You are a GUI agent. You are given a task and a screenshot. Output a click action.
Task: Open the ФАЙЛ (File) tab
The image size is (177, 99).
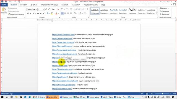pyautogui.click(x=4, y=5)
